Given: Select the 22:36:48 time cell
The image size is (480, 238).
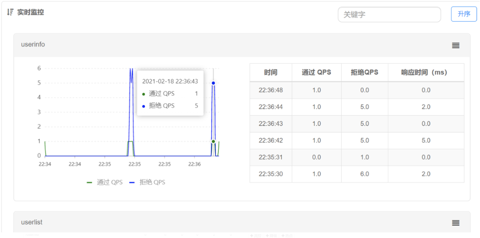Looking at the screenshot, I should (271, 90).
